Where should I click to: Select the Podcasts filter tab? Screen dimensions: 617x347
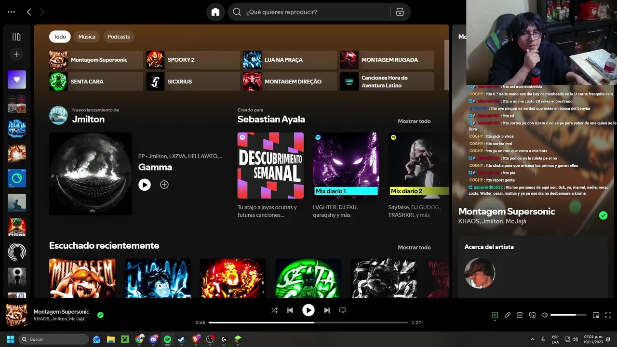(119, 37)
